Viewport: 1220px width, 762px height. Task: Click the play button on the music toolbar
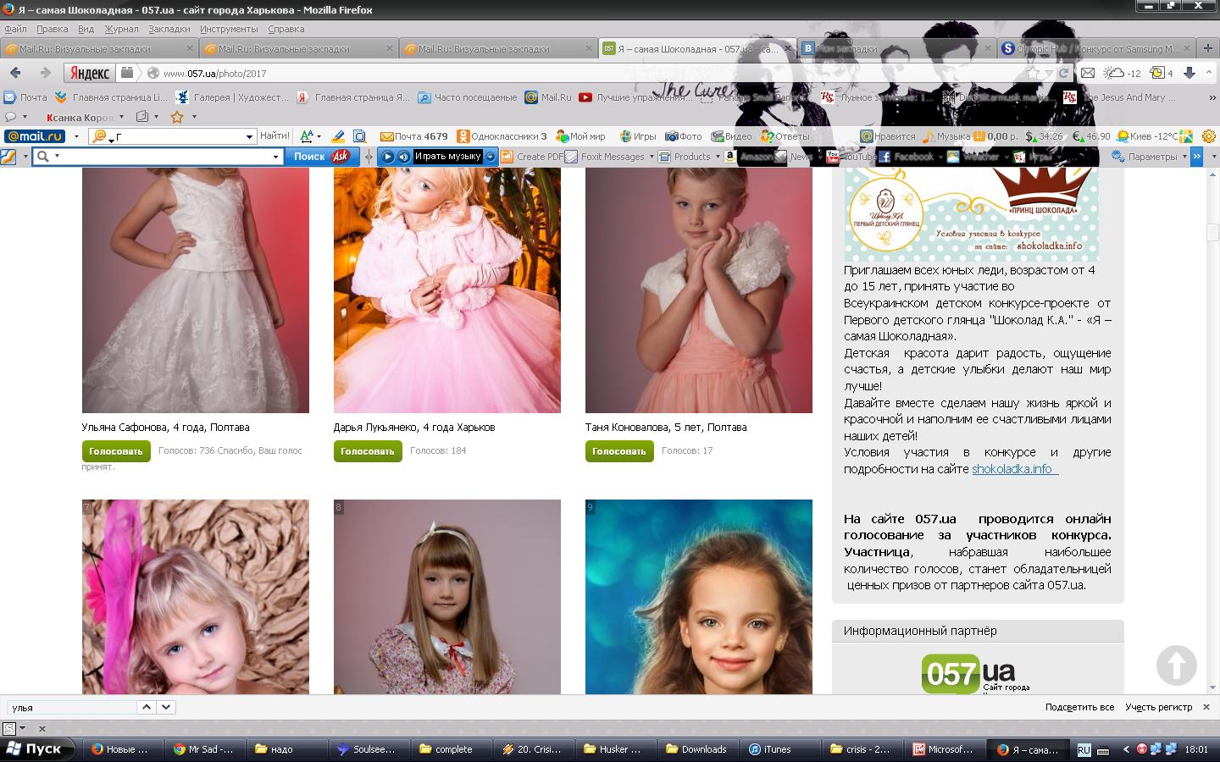[387, 157]
